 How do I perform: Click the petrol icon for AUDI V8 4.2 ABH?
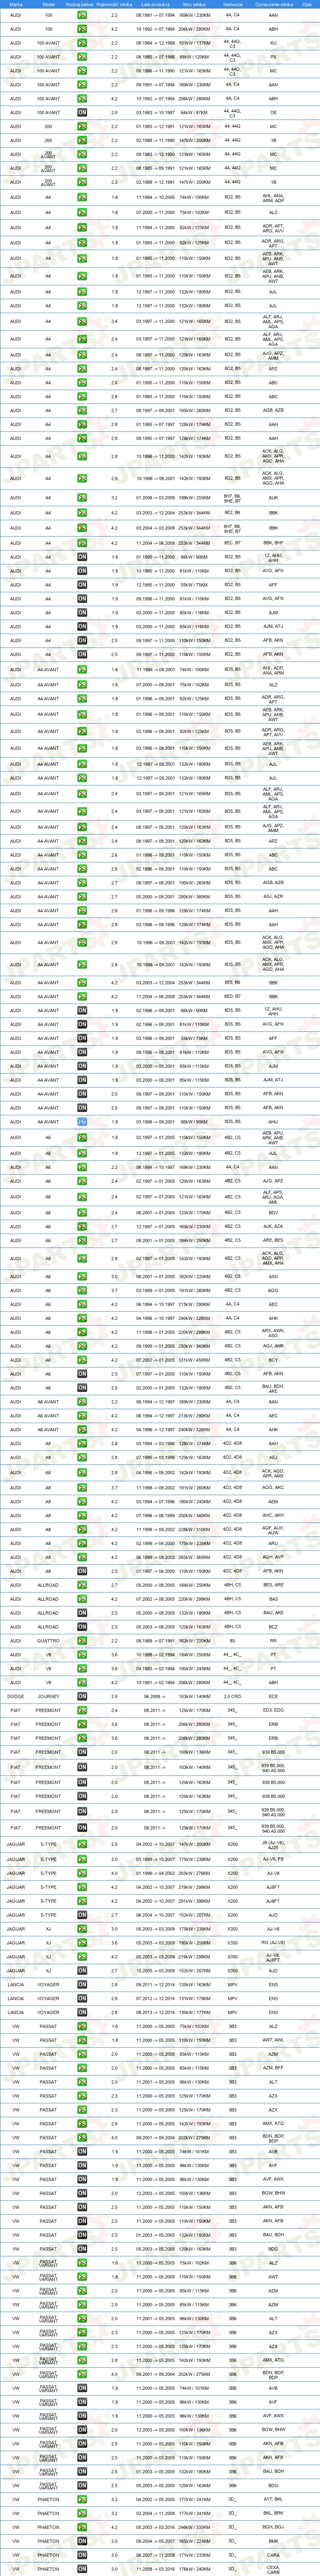[82, 1683]
